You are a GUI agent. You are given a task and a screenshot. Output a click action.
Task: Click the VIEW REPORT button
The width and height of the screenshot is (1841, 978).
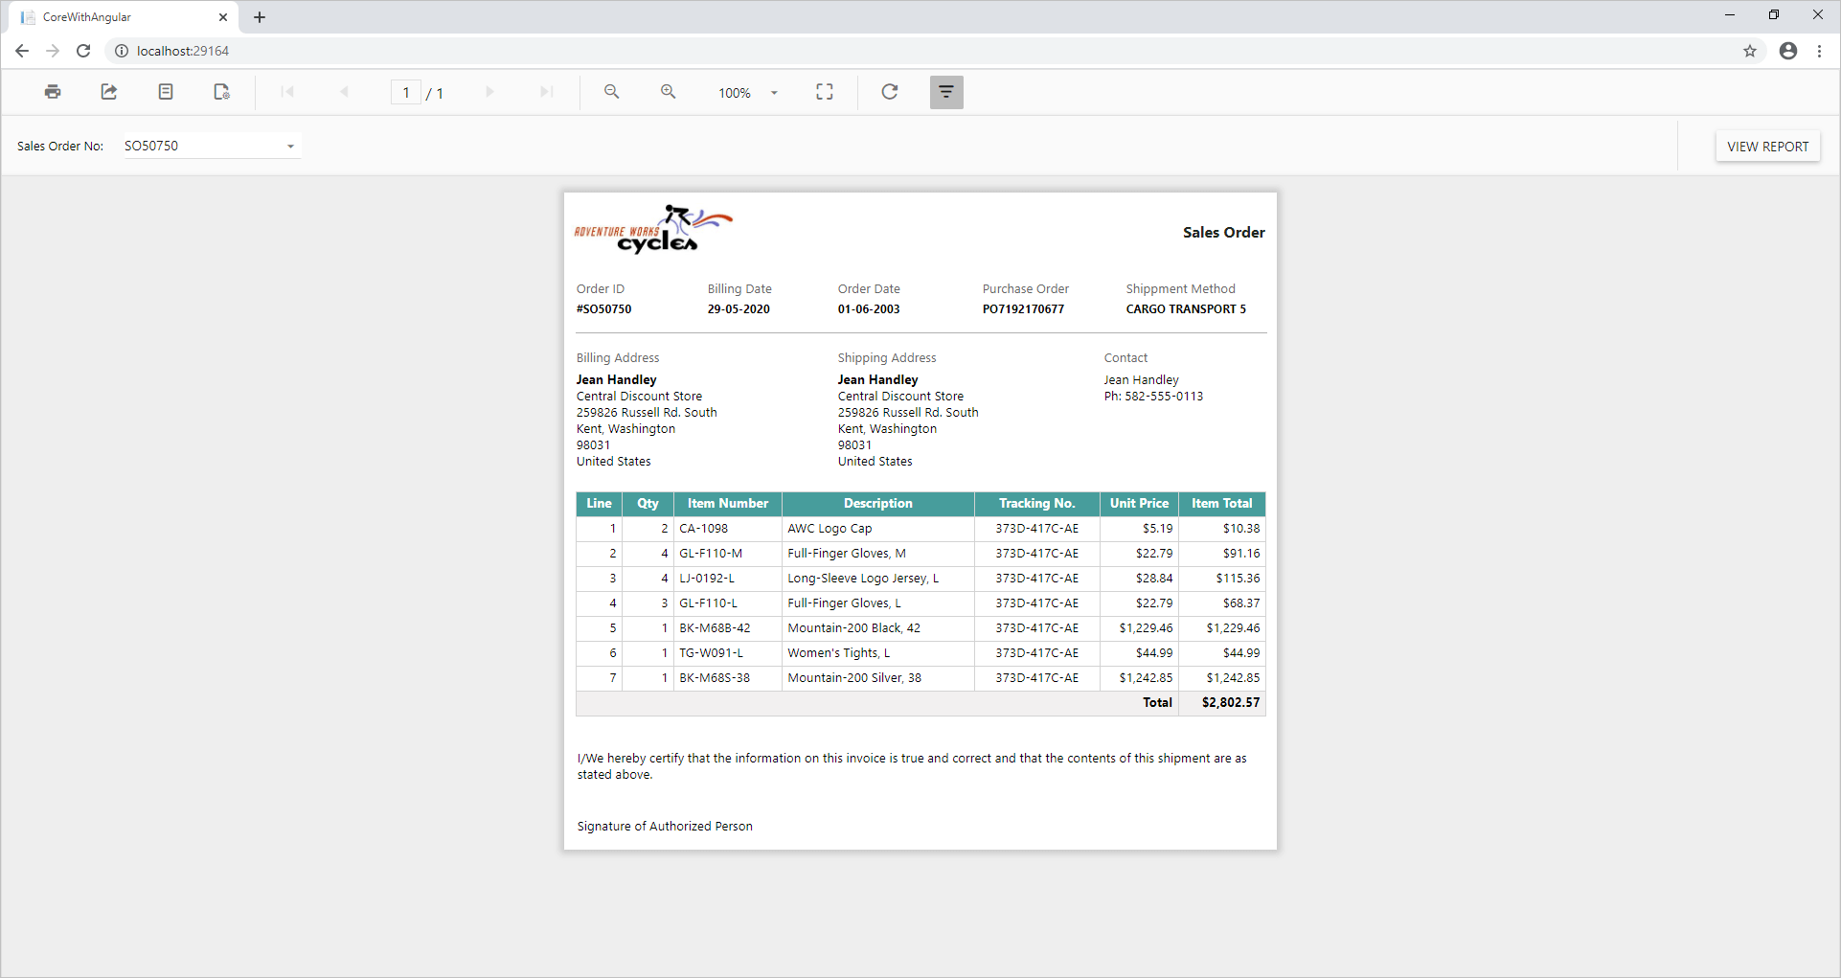pos(1767,147)
